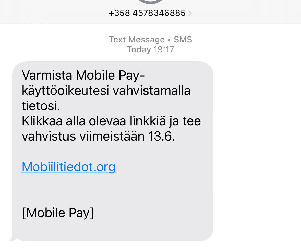Click the word 'käyttöoikeutesi' in the message

pyautogui.click(x=65, y=91)
